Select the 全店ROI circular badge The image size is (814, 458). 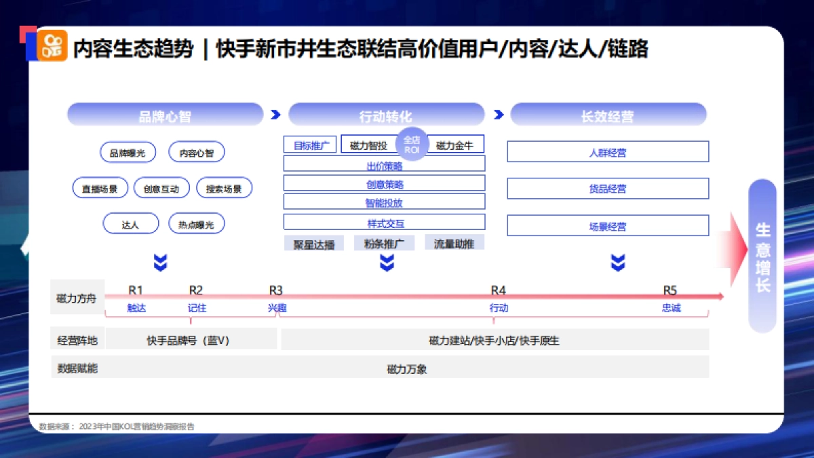tap(412, 144)
